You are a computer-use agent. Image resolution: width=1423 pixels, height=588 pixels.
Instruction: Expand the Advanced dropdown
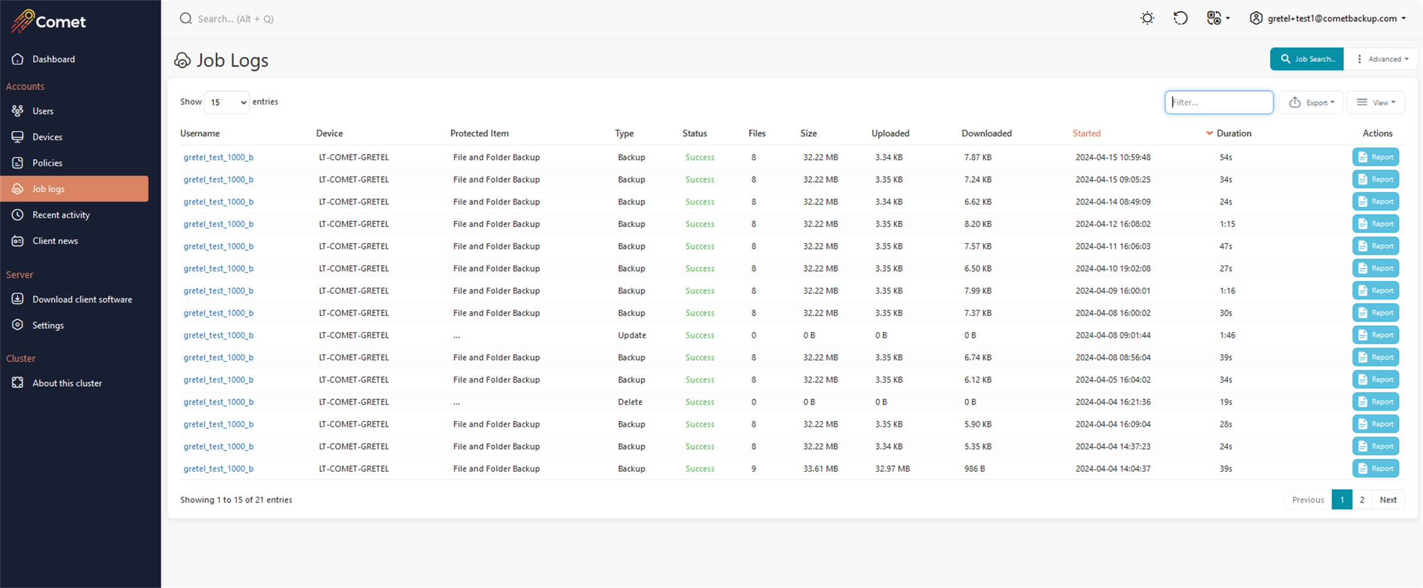(x=1381, y=59)
